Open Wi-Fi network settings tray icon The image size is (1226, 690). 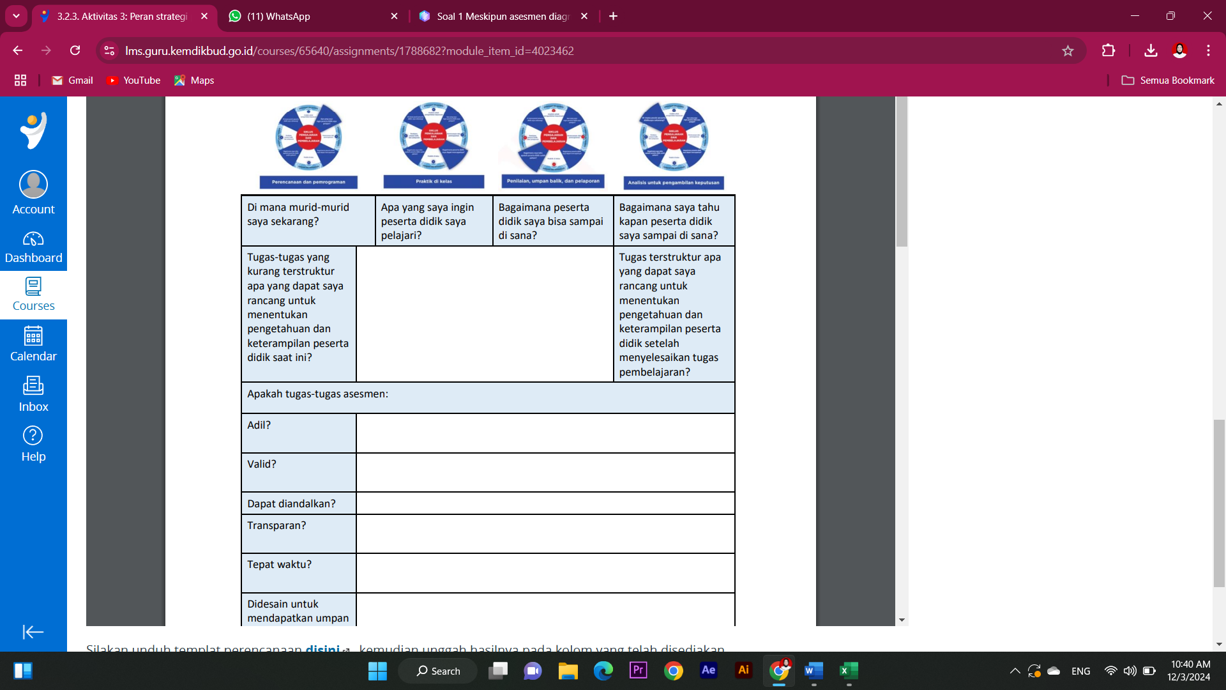coord(1110,671)
